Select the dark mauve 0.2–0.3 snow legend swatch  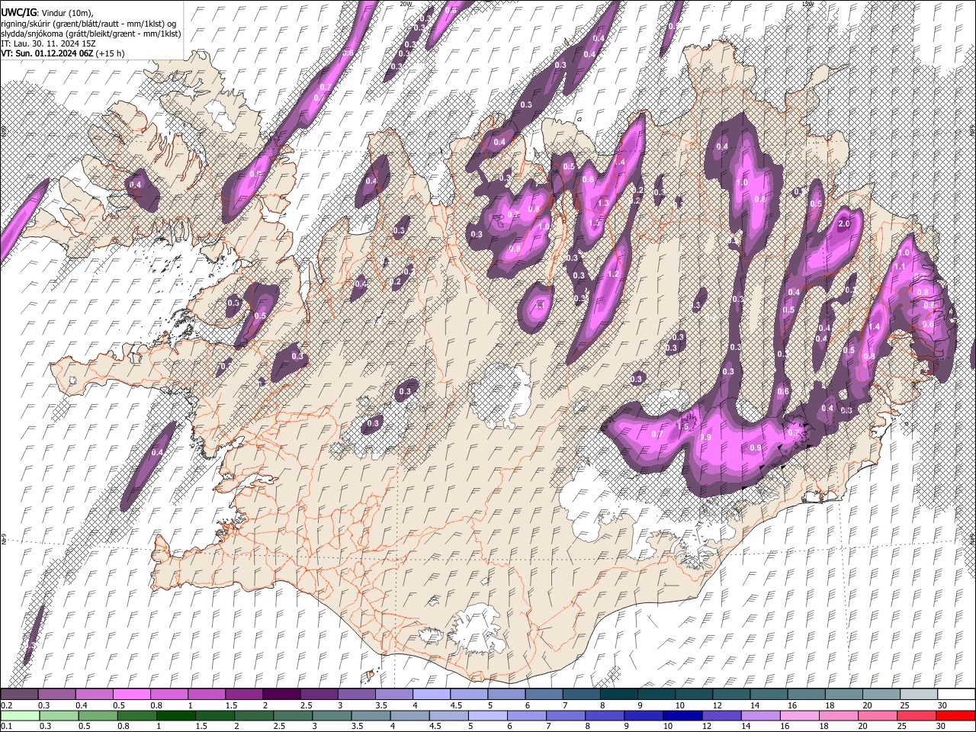coord(19,695)
